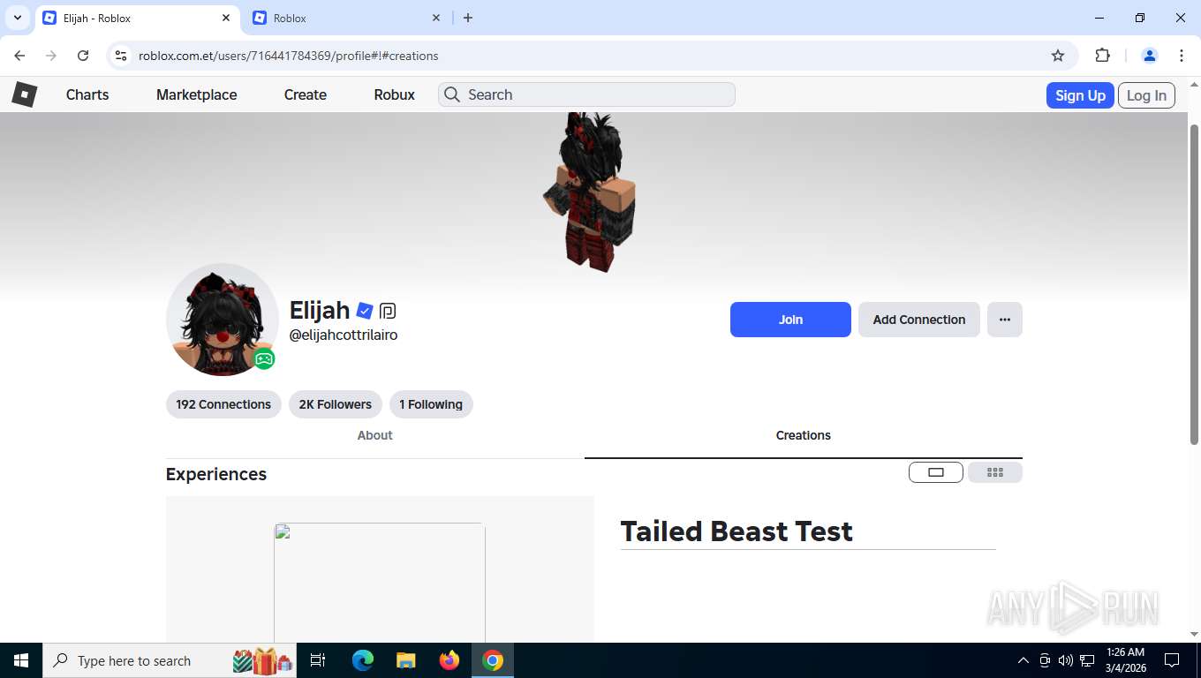1201x678 pixels.
Task: Click the Tailed Beast Test thumbnail image
Action: (380, 583)
